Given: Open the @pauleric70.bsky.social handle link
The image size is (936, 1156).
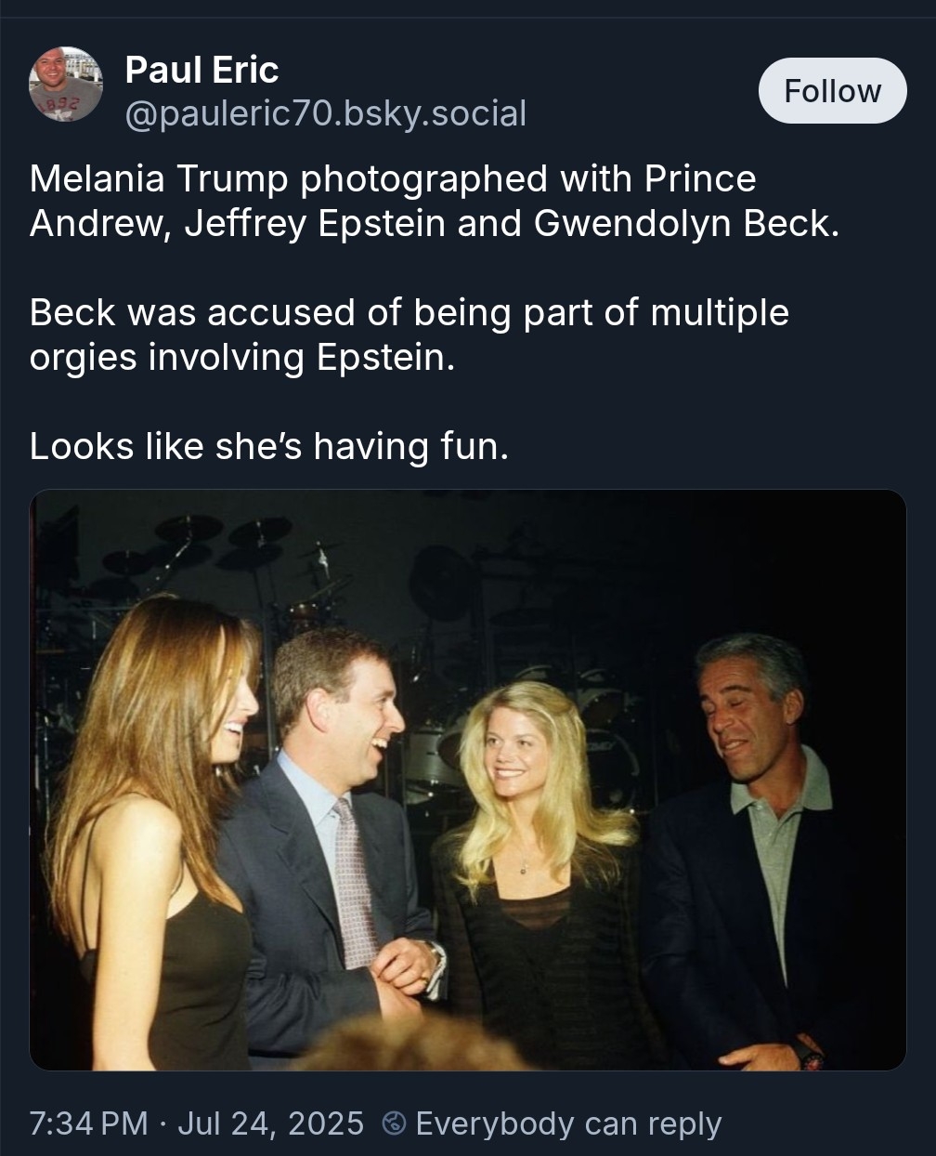Looking at the screenshot, I should pyautogui.click(x=325, y=113).
